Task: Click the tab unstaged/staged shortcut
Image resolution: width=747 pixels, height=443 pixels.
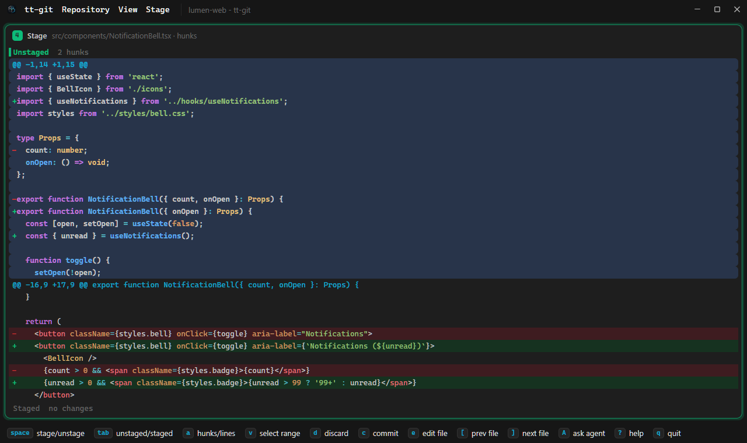Action: click(x=134, y=433)
